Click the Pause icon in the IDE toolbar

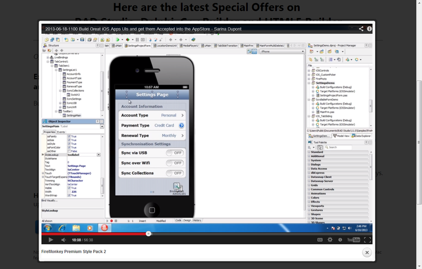point(137,40)
